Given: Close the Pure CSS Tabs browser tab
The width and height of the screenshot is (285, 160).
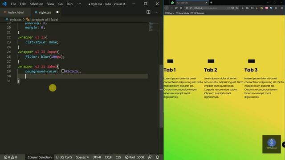Looking at the screenshot, I should click(206, 3).
